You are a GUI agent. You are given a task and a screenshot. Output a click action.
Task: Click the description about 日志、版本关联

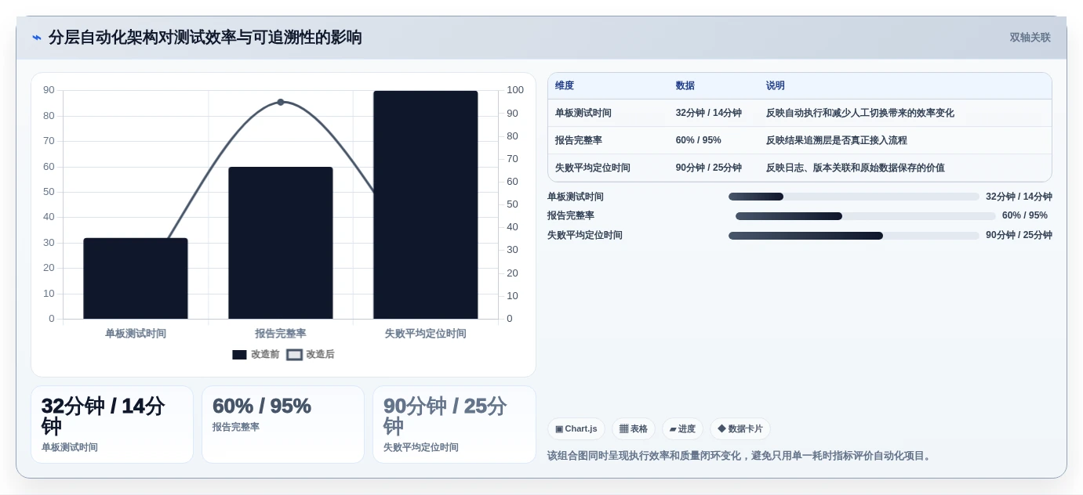tap(856, 168)
